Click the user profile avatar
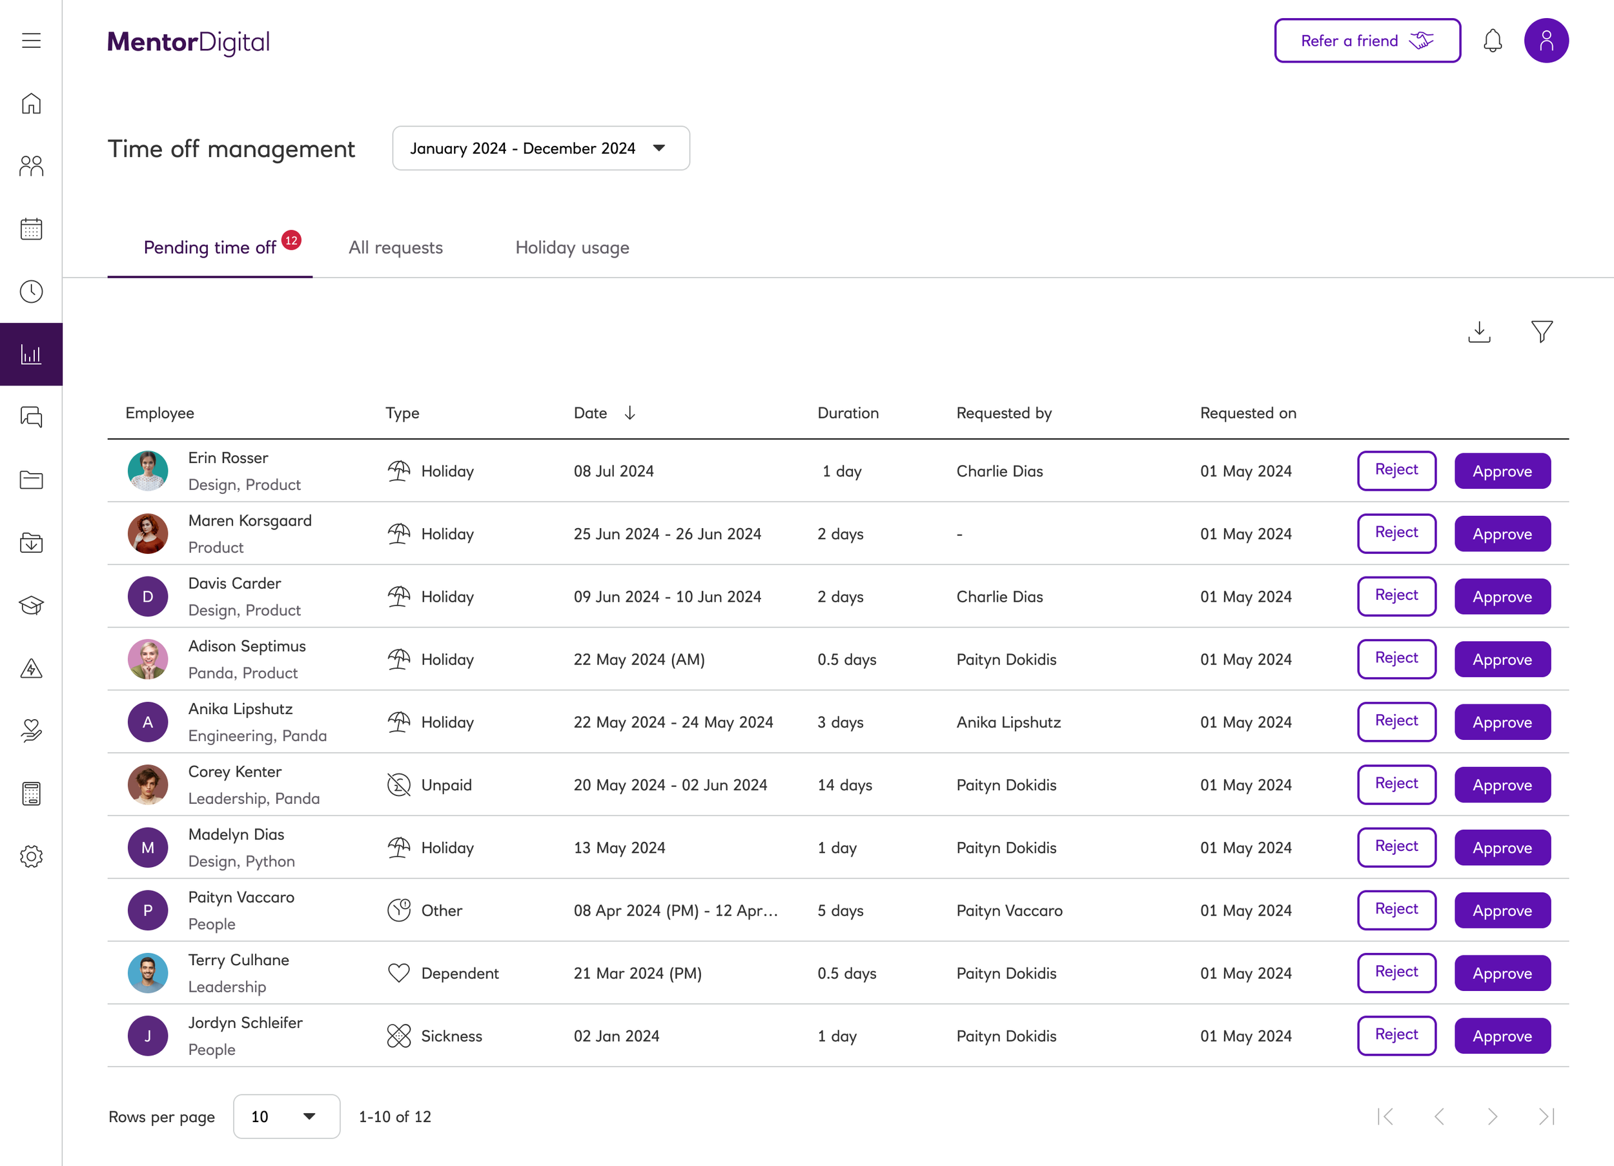The width and height of the screenshot is (1614, 1166). pyautogui.click(x=1546, y=41)
